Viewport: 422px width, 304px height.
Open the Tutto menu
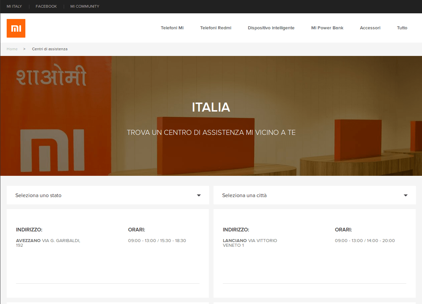[402, 28]
